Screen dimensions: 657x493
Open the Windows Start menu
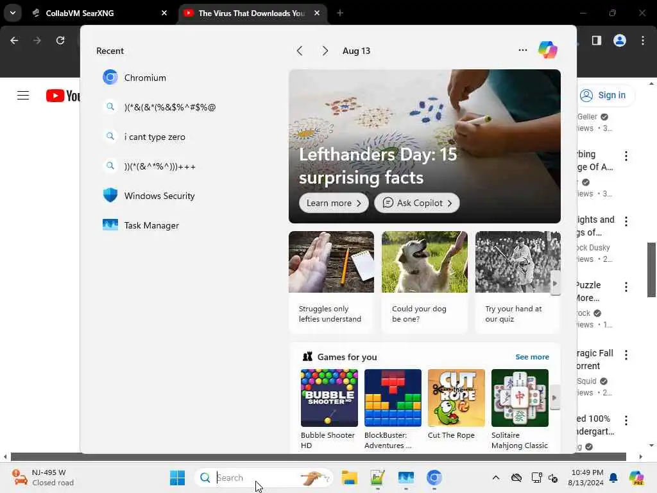(177, 478)
